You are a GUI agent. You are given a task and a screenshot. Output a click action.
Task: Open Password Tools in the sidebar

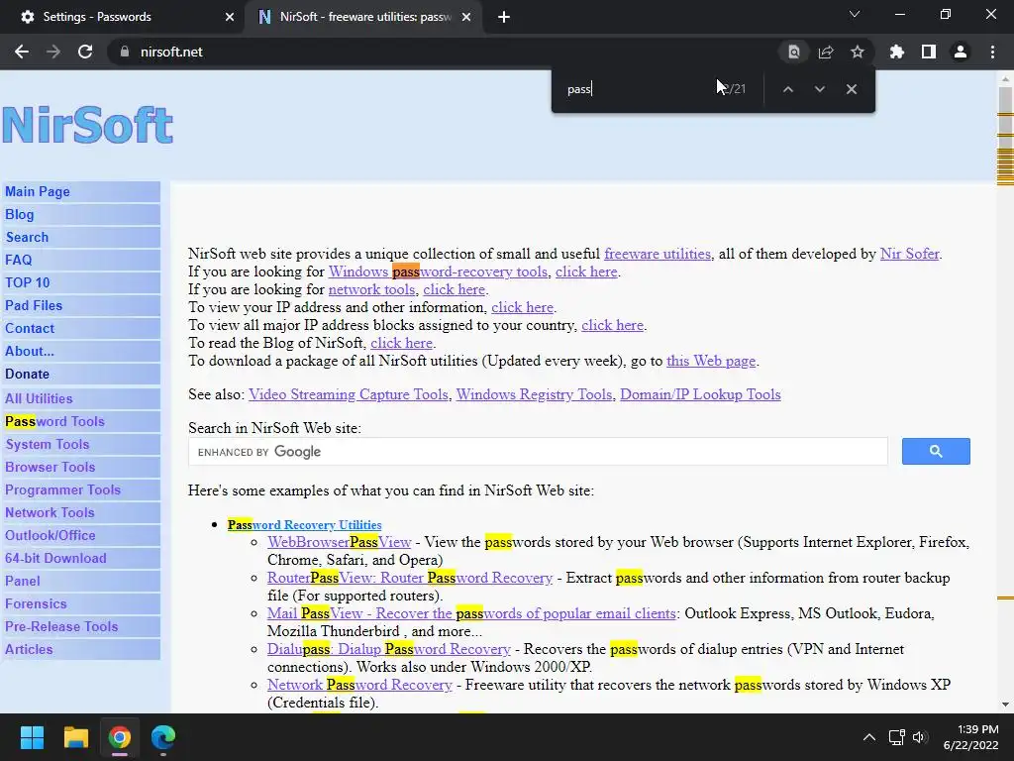[x=81, y=421]
